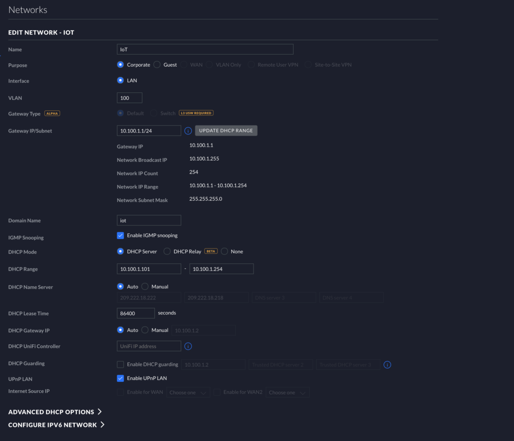The width and height of the screenshot is (514, 441).
Task: Switch DHCP Name Server to Manual
Action: [145, 287]
